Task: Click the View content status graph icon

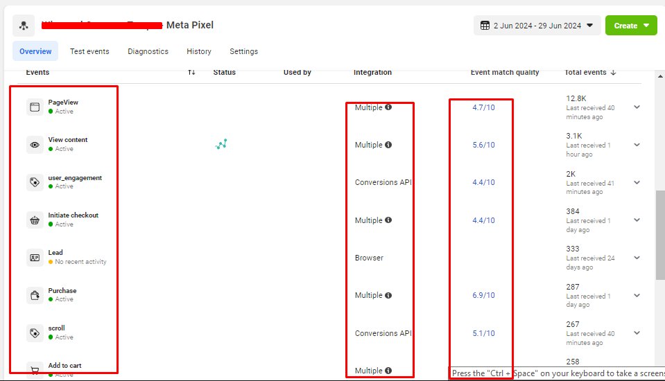Action: (x=221, y=145)
